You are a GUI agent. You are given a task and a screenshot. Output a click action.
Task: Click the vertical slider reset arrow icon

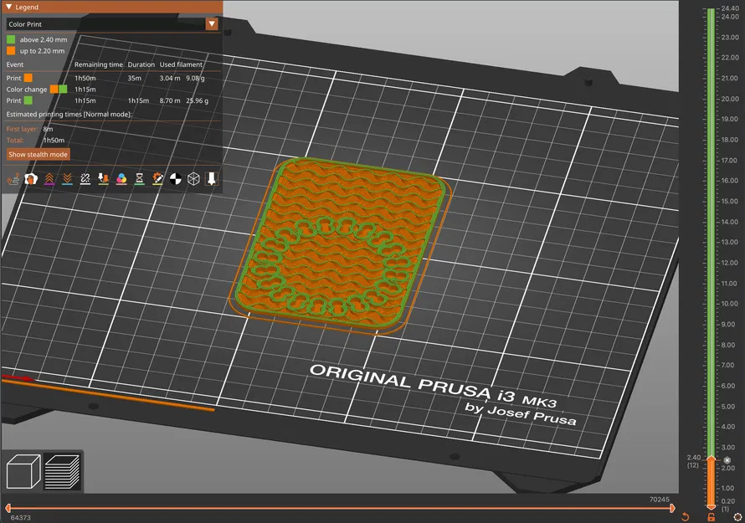tap(685, 516)
